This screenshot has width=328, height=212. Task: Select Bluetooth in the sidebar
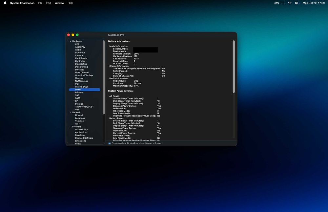tap(80, 53)
